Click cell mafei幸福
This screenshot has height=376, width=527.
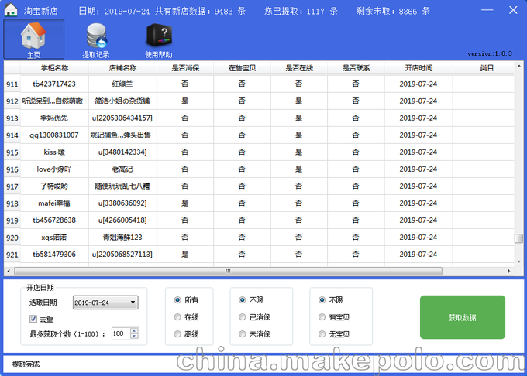coord(54,203)
